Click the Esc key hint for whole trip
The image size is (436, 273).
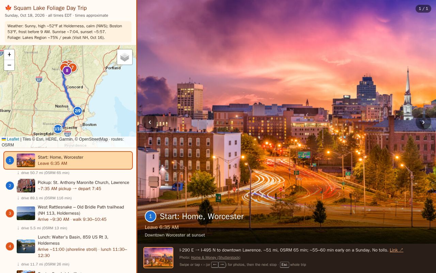284,264
